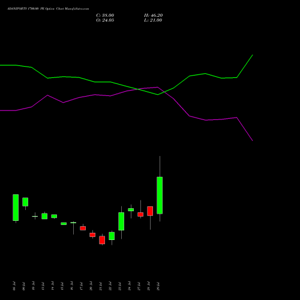Screen dimensions: 300x300
Task: Click the first green candle on 08 Jul
Action: pos(16,208)
